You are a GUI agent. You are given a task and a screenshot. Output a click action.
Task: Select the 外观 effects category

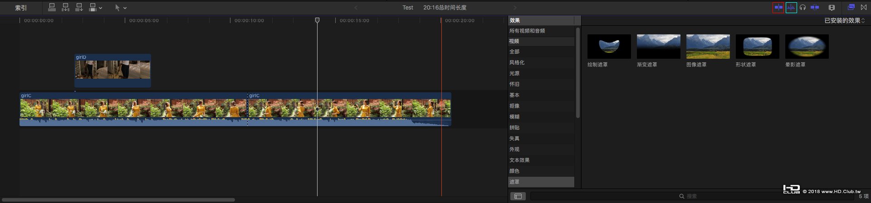(x=541, y=149)
